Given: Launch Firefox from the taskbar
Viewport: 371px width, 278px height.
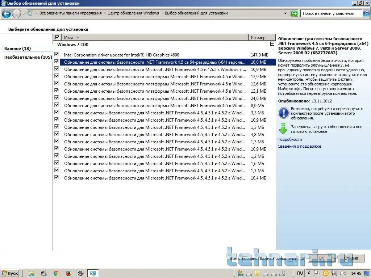Looking at the screenshot, I should [68, 274].
